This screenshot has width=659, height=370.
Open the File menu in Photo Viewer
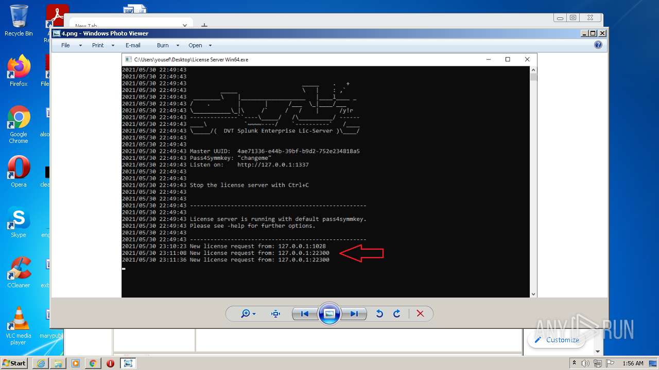pos(65,45)
